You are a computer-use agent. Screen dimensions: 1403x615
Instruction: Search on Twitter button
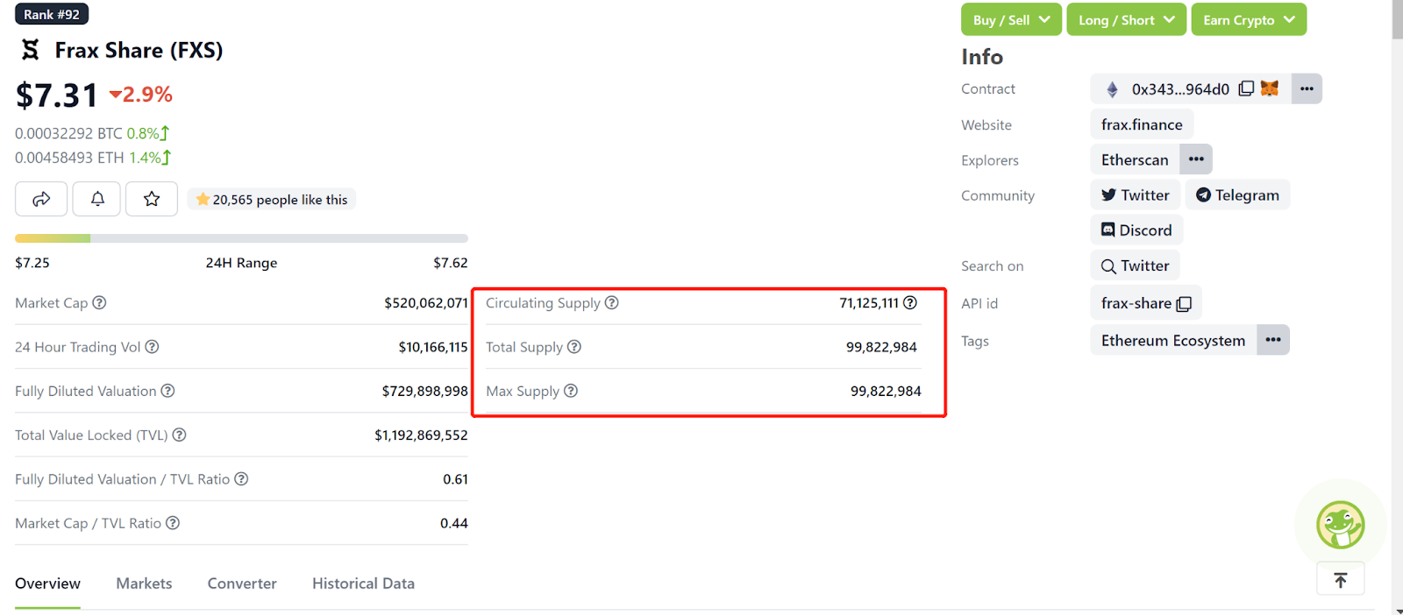1136,265
